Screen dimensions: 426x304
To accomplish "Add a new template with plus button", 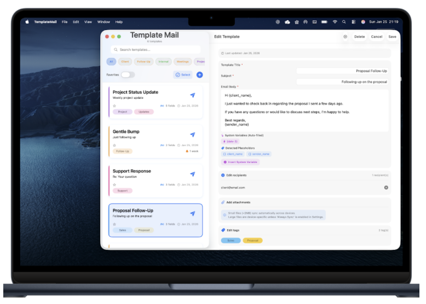I will coord(199,75).
